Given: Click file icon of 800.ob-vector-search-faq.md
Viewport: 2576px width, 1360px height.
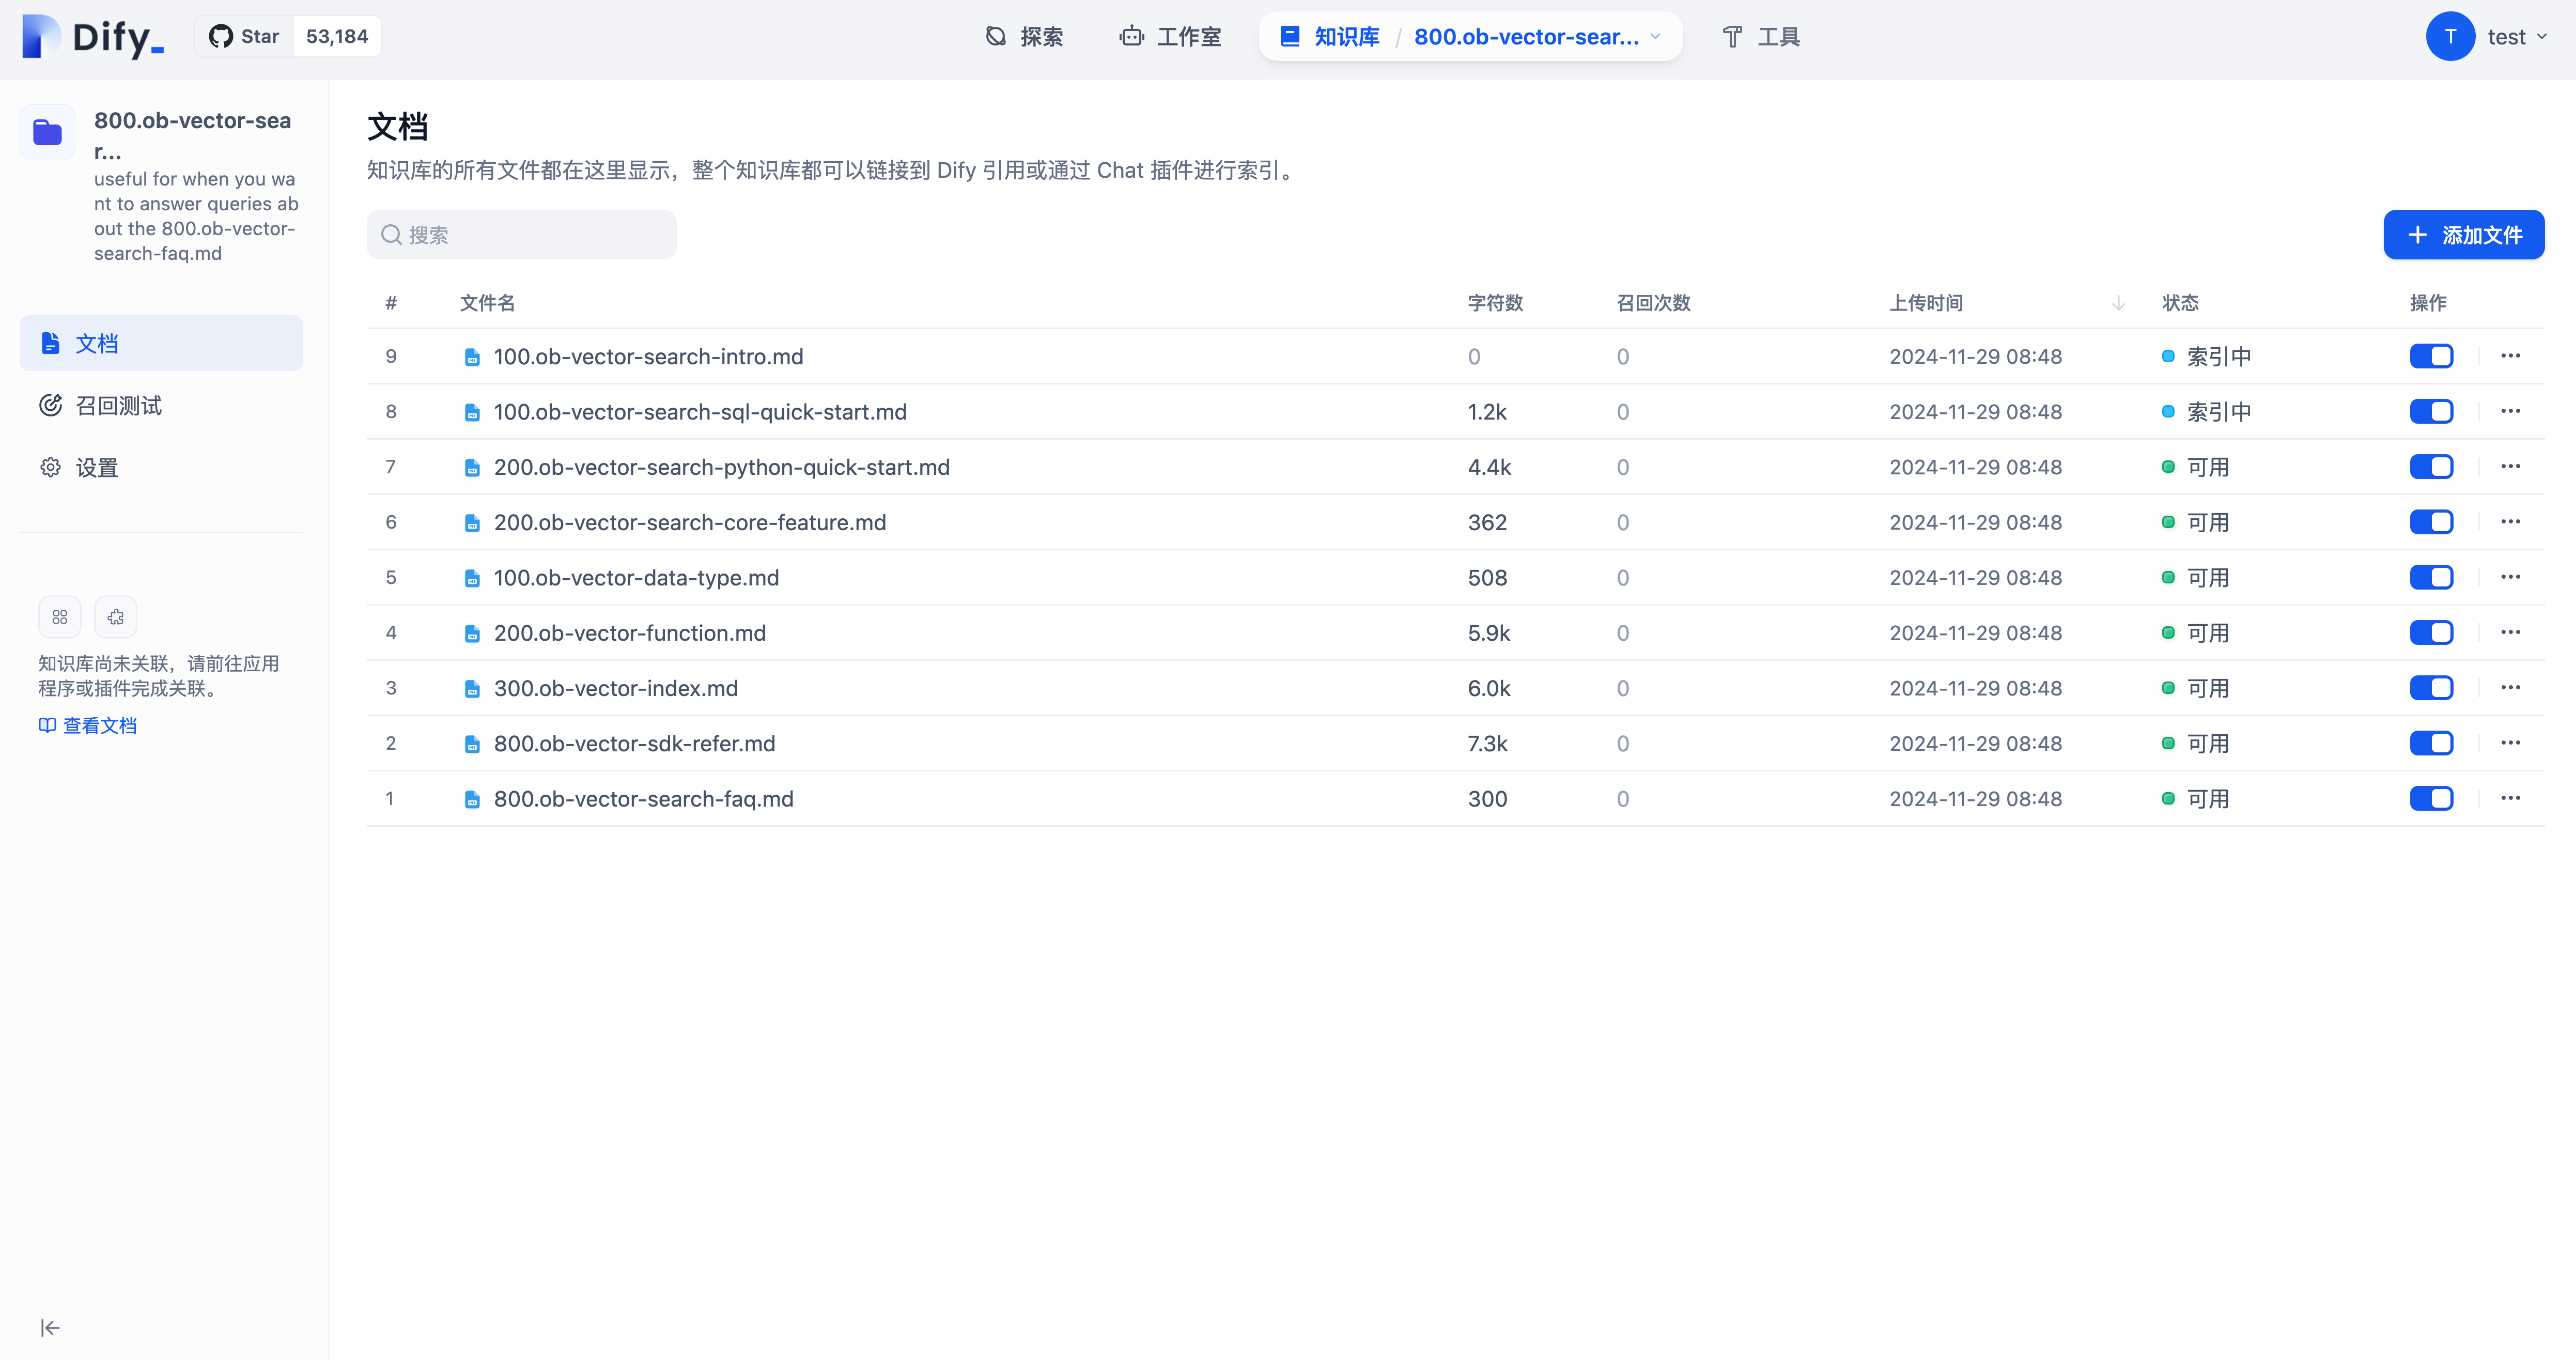Looking at the screenshot, I should [472, 799].
